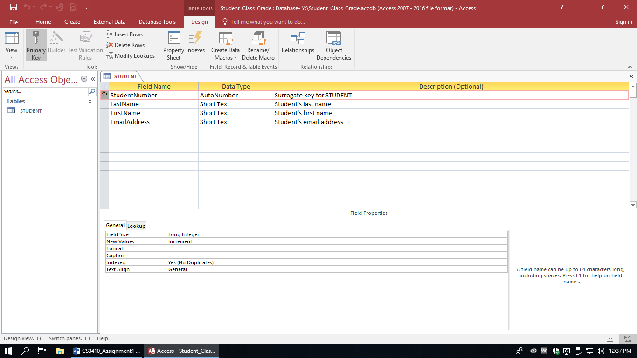
Task: Switch to Datasheet View button in status bar
Action: [610, 338]
